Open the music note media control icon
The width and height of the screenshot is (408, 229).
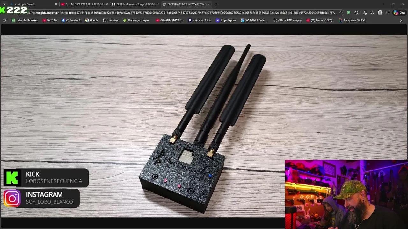pos(365,13)
